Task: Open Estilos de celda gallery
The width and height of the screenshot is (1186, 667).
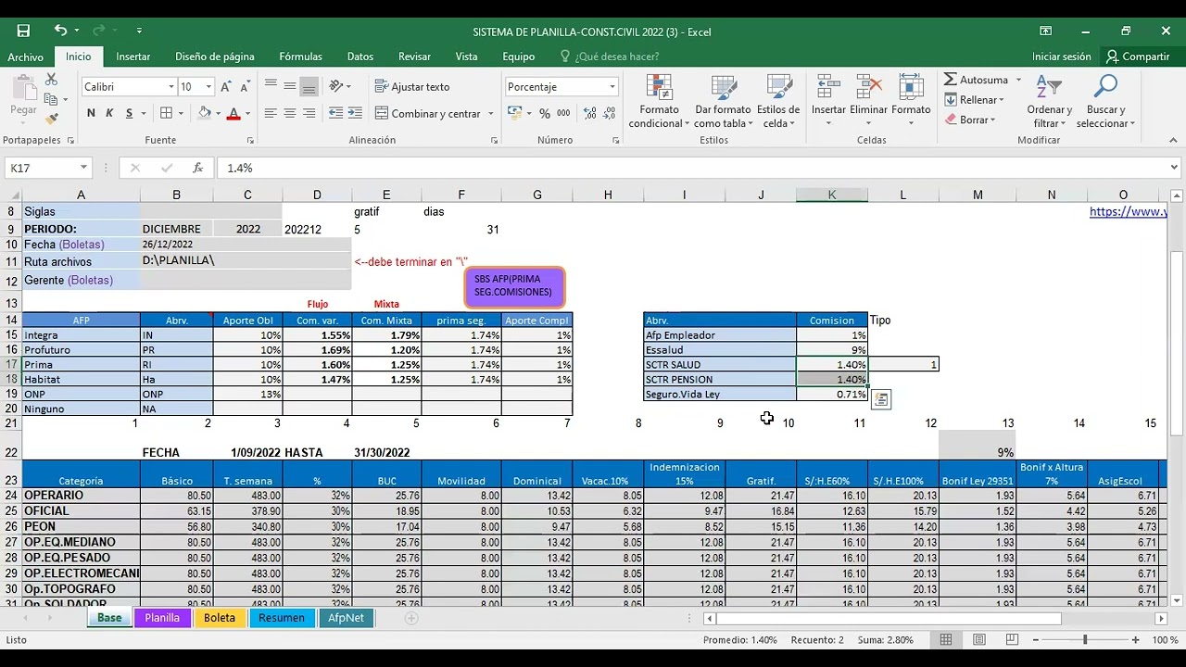Action: (778, 102)
